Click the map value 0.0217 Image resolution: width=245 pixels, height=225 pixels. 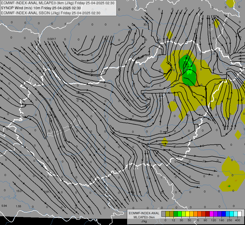click(52, 39)
